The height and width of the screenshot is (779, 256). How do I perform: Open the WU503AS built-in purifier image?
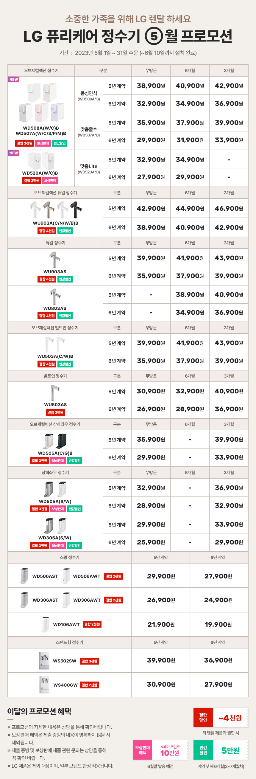pos(55,393)
